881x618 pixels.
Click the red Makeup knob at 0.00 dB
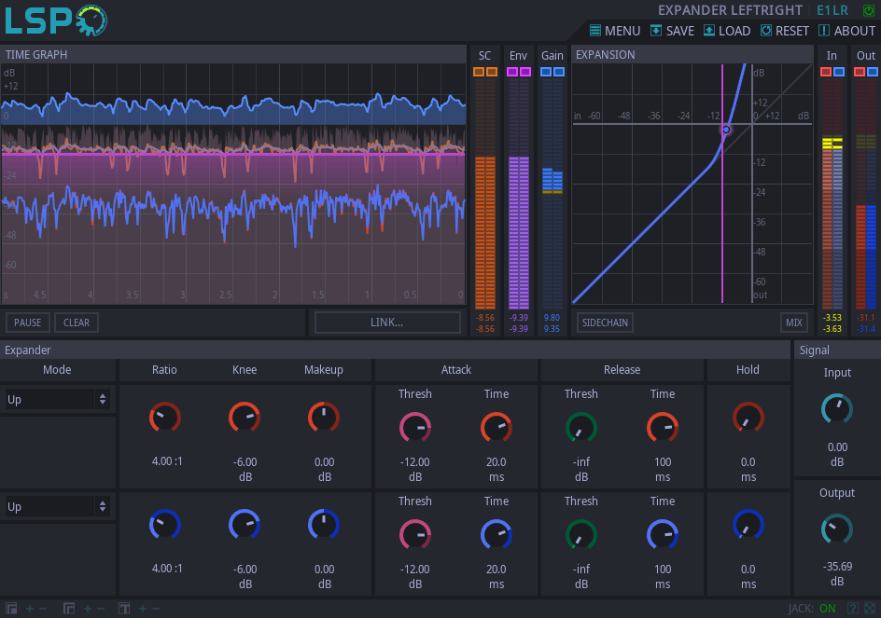[324, 418]
